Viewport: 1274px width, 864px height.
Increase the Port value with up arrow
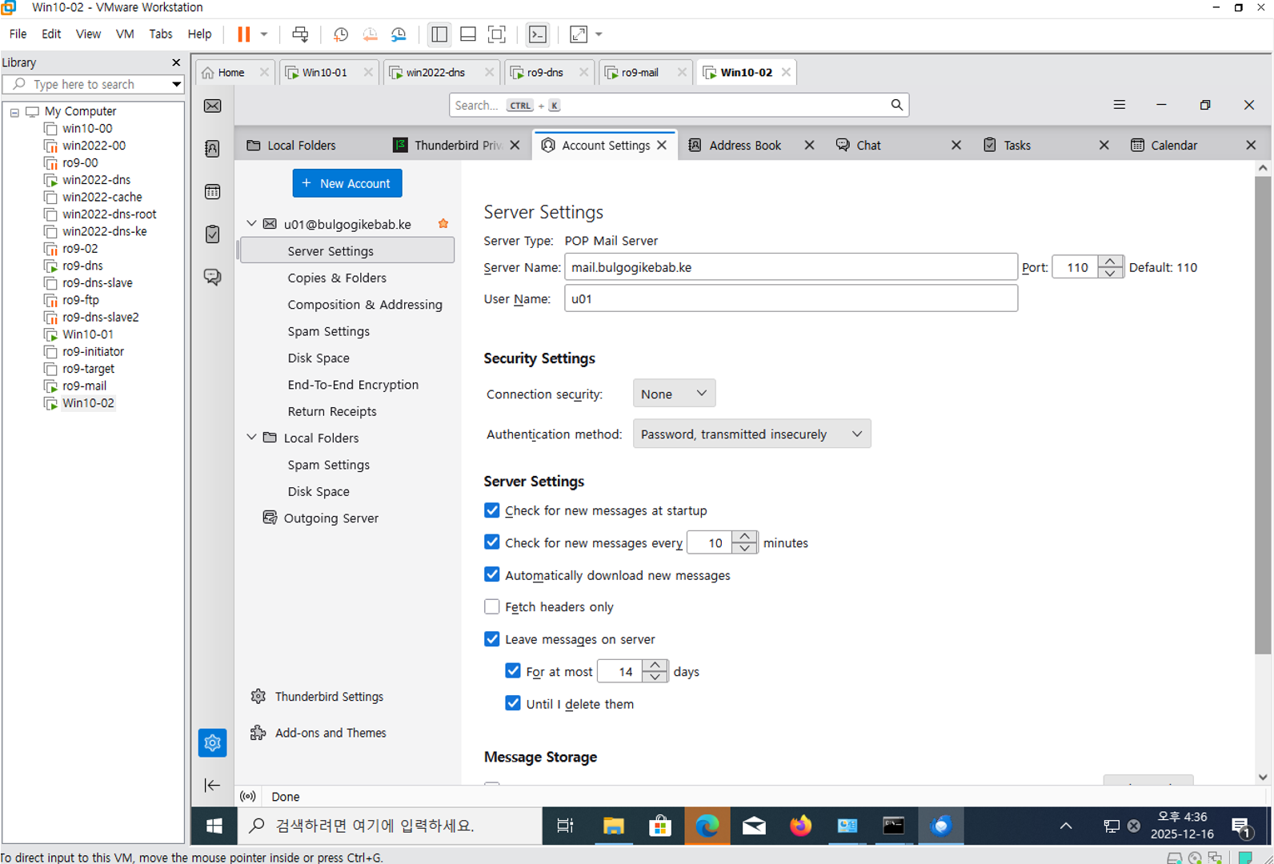coord(1110,261)
